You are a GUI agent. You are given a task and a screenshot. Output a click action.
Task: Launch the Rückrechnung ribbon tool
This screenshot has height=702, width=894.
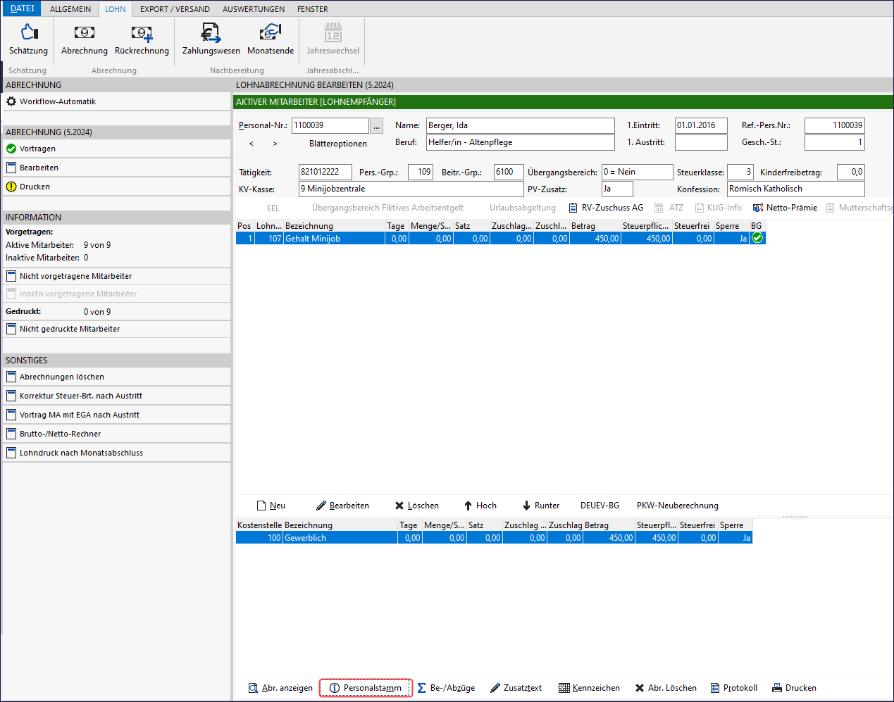tap(142, 39)
